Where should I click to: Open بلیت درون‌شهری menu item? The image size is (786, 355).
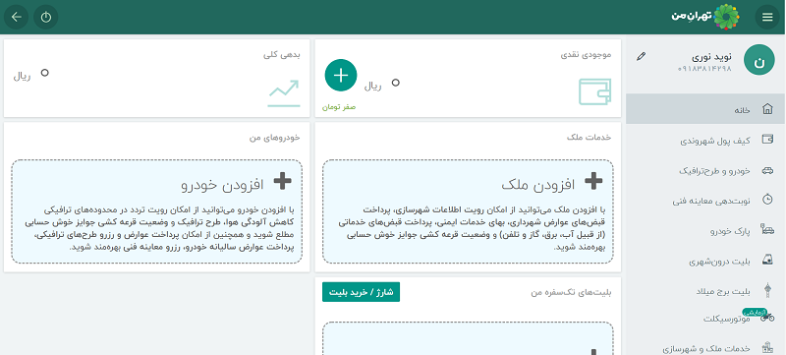704,261
